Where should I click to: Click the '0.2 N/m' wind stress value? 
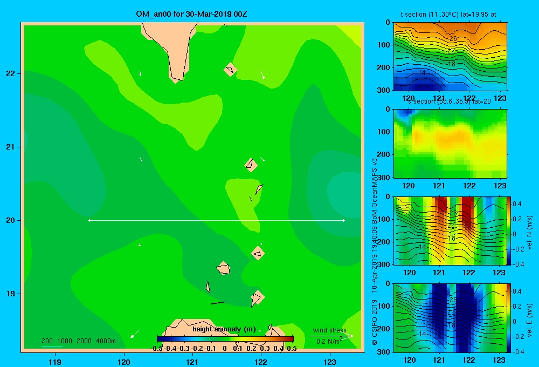click(x=328, y=341)
